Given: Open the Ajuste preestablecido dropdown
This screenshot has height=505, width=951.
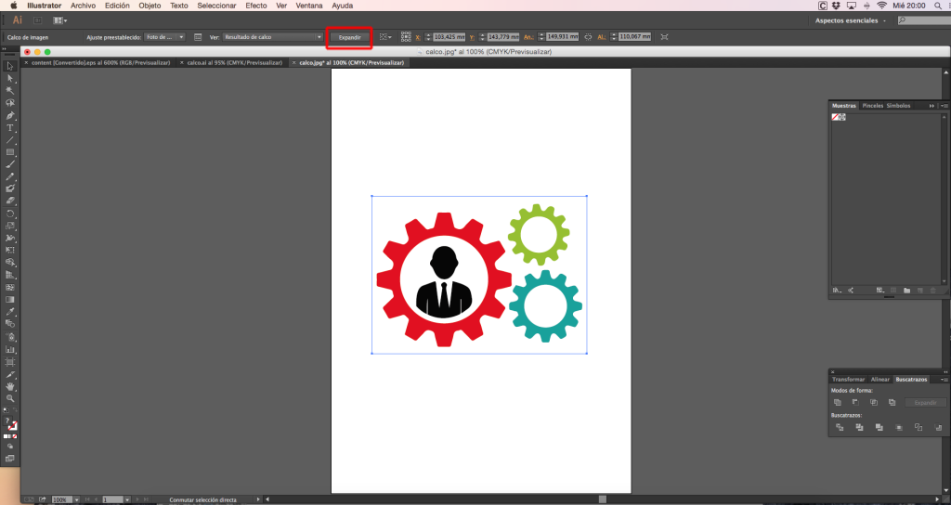Looking at the screenshot, I should click(x=166, y=37).
